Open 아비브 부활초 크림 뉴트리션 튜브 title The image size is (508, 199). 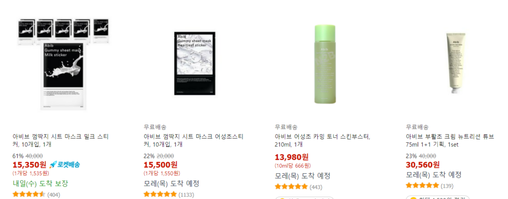[x=450, y=140]
